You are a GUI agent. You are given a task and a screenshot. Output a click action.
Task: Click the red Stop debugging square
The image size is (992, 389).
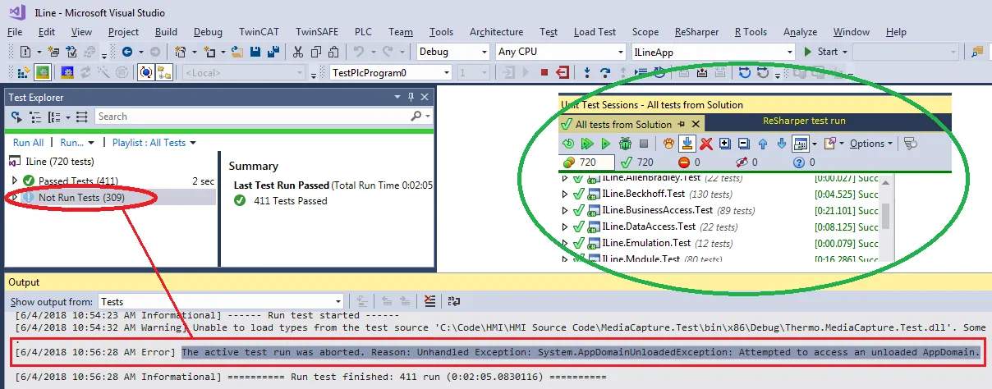pos(544,73)
